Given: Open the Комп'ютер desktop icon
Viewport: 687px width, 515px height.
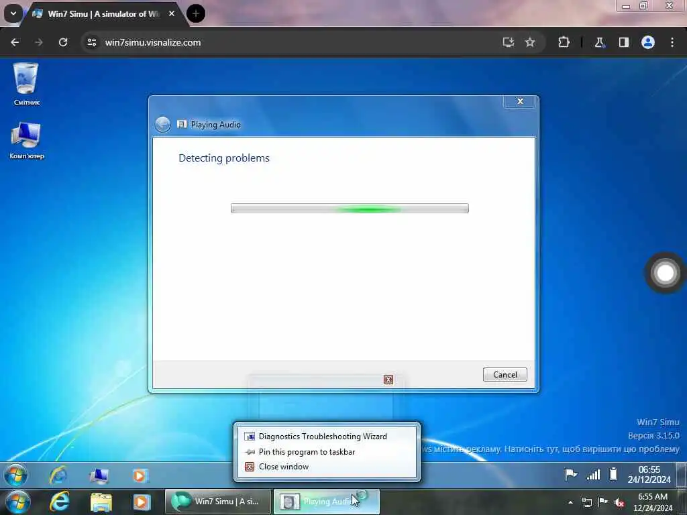Looking at the screenshot, I should [27, 140].
